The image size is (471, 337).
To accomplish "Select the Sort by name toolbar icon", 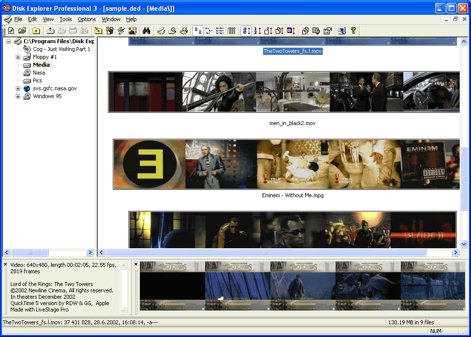I will [x=247, y=31].
